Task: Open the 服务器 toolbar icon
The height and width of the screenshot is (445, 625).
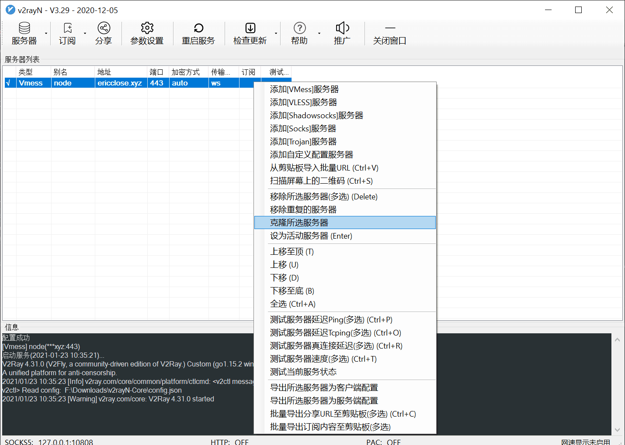Action: click(x=24, y=28)
